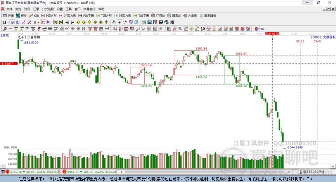
Task: Open the P四方形 tool
Action: pyautogui.click(x=49, y=16)
